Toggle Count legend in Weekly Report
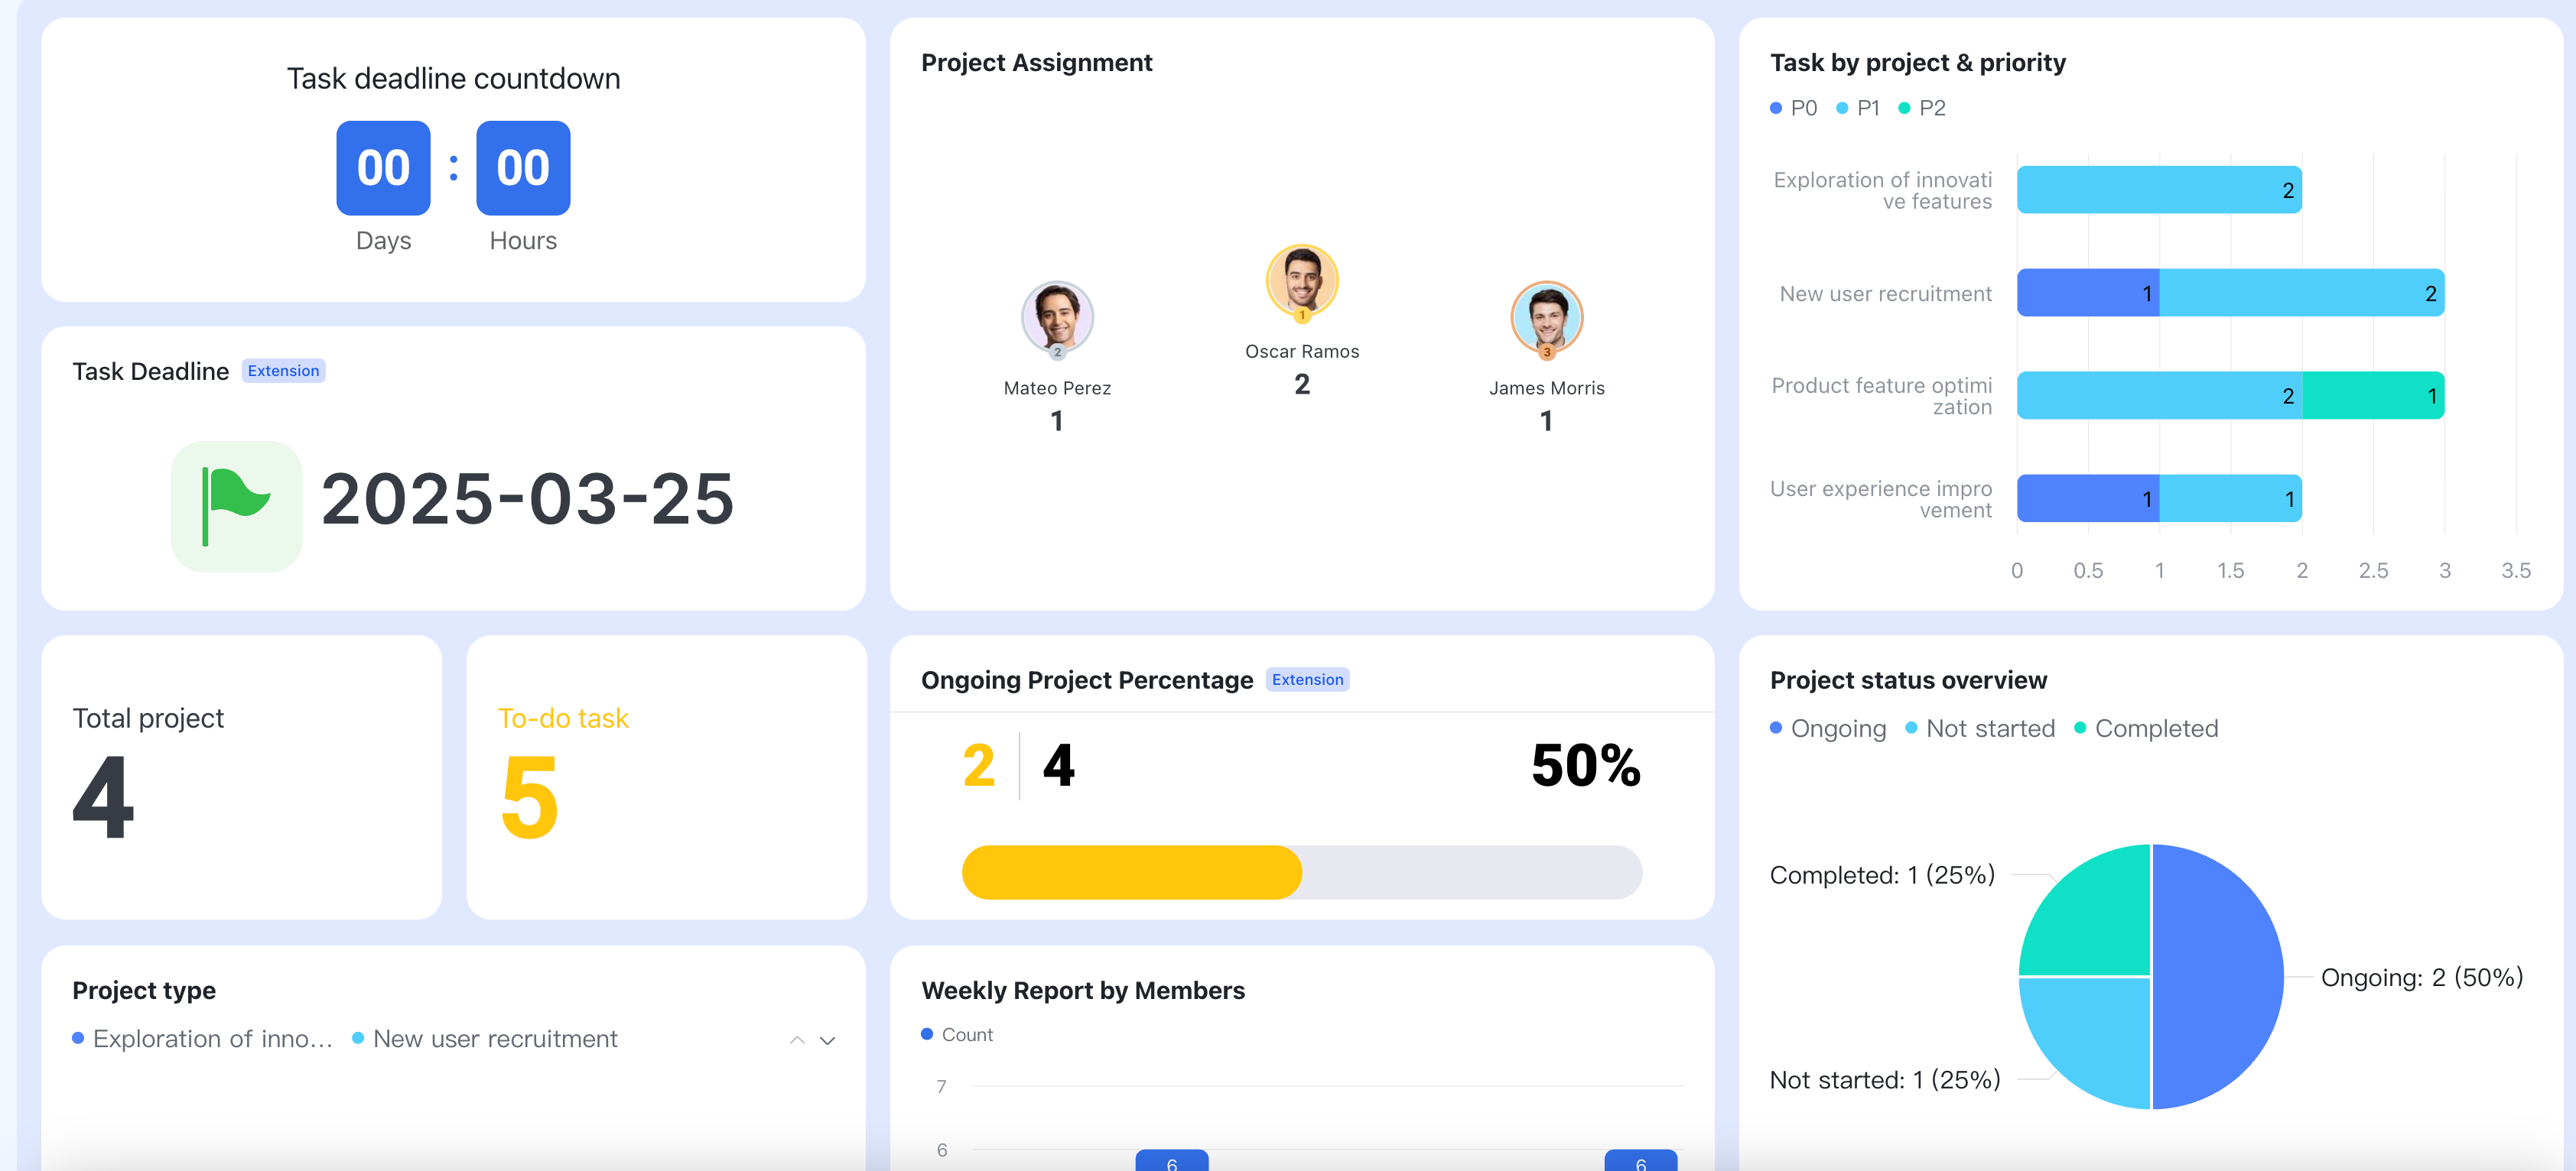 957,1034
